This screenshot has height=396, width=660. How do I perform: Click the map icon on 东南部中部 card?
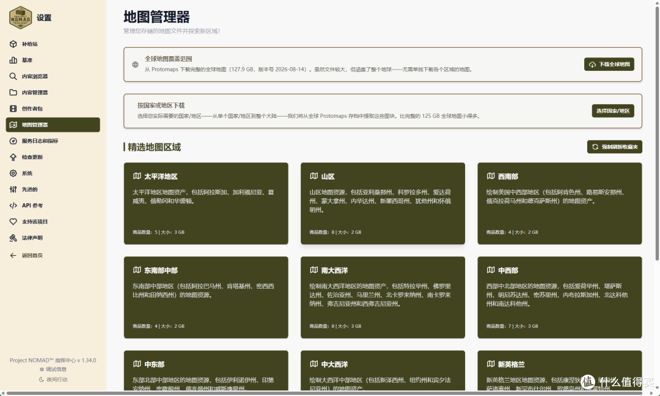pos(137,270)
